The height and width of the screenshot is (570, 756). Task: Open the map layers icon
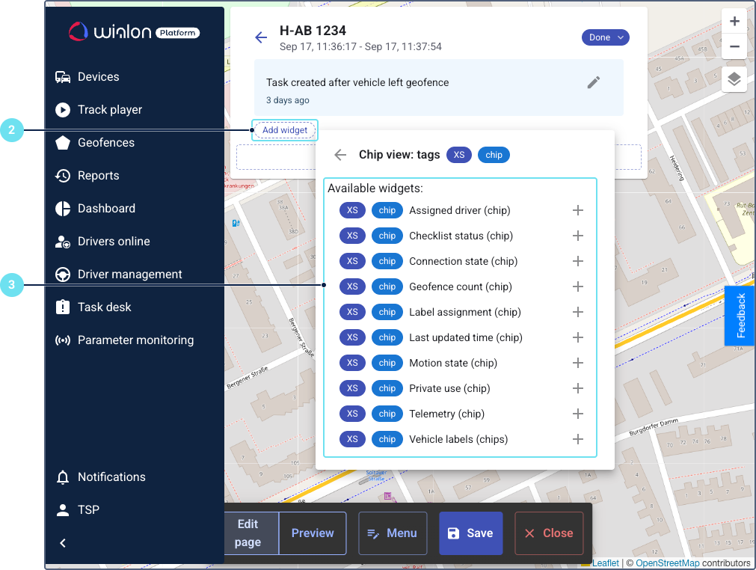click(734, 79)
